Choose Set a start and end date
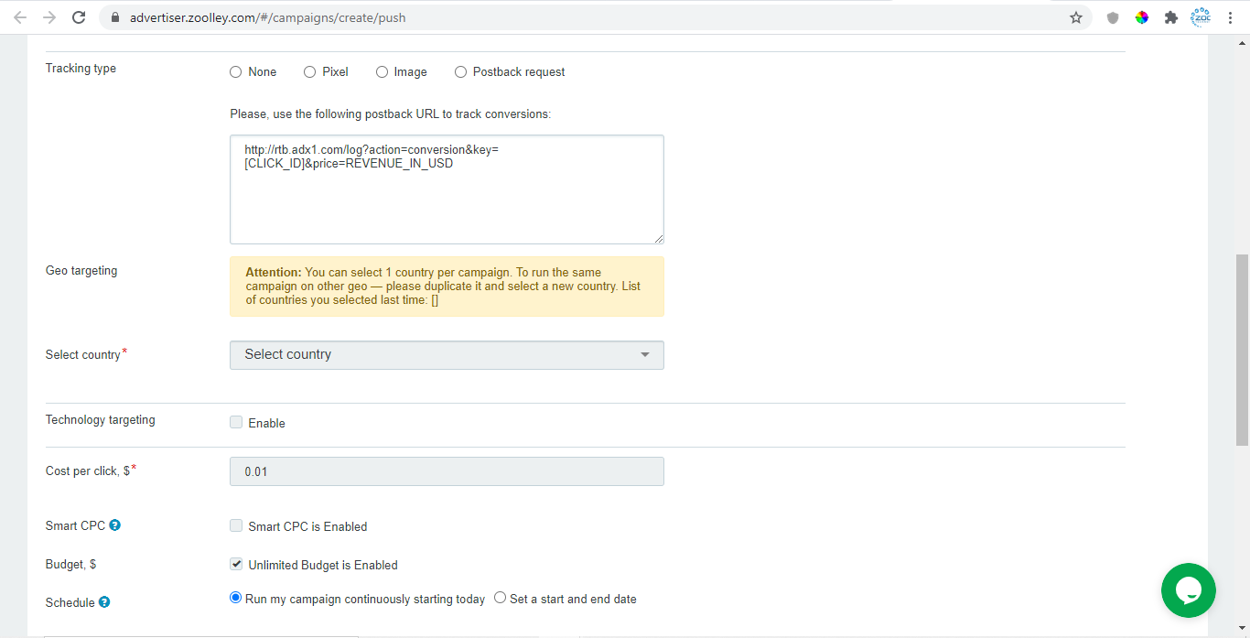Screen dimensions: 1250x638 tap(500, 598)
